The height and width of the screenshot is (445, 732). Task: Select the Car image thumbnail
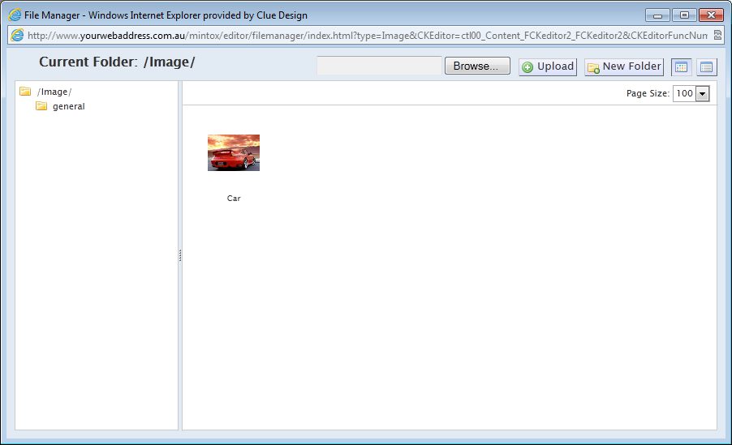[234, 152]
